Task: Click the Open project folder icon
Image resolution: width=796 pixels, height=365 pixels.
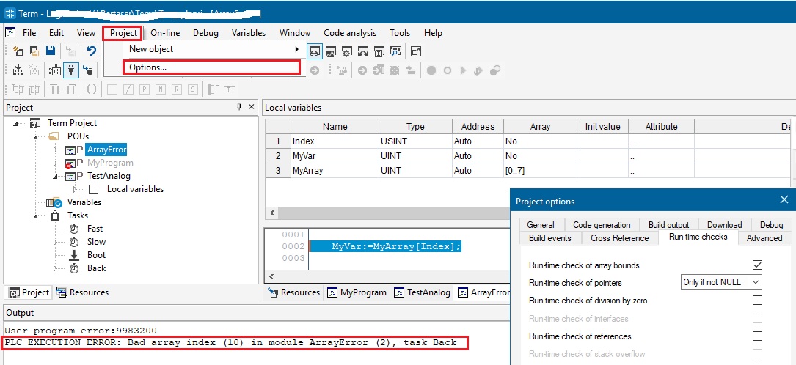Action: [x=34, y=51]
